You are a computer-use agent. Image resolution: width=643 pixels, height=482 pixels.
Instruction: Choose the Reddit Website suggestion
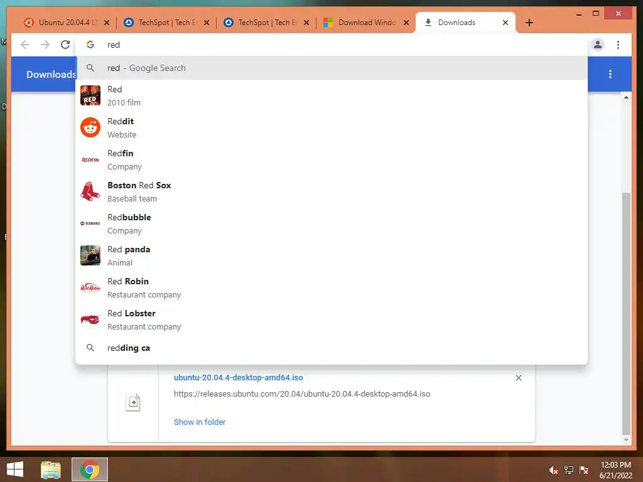click(332, 127)
